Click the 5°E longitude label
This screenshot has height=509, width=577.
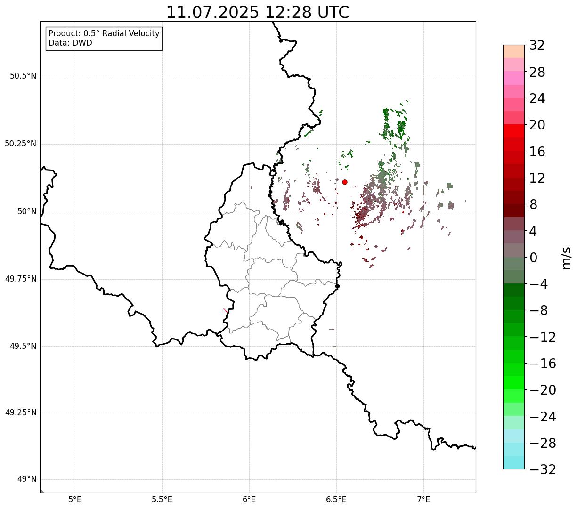[x=75, y=500]
